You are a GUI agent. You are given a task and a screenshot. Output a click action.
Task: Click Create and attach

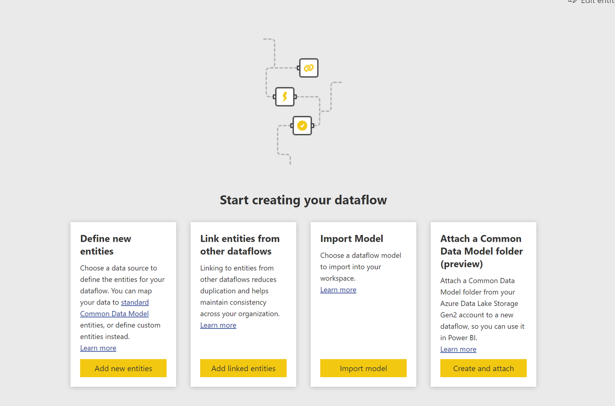483,368
